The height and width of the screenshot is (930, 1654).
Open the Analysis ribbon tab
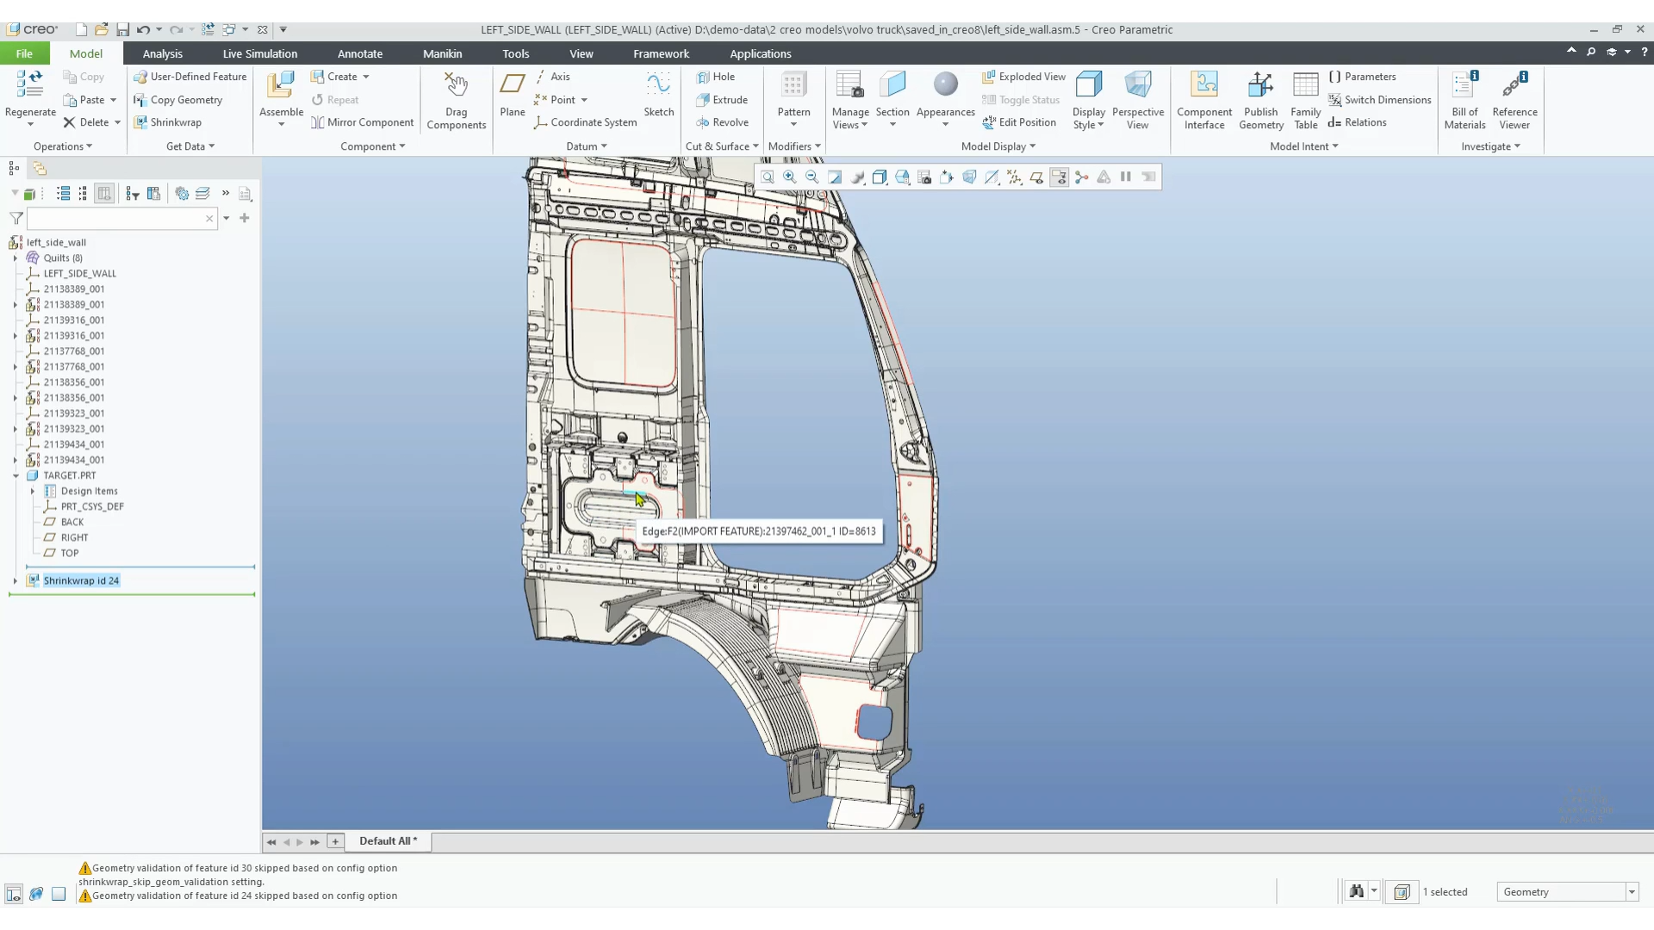pyautogui.click(x=162, y=53)
